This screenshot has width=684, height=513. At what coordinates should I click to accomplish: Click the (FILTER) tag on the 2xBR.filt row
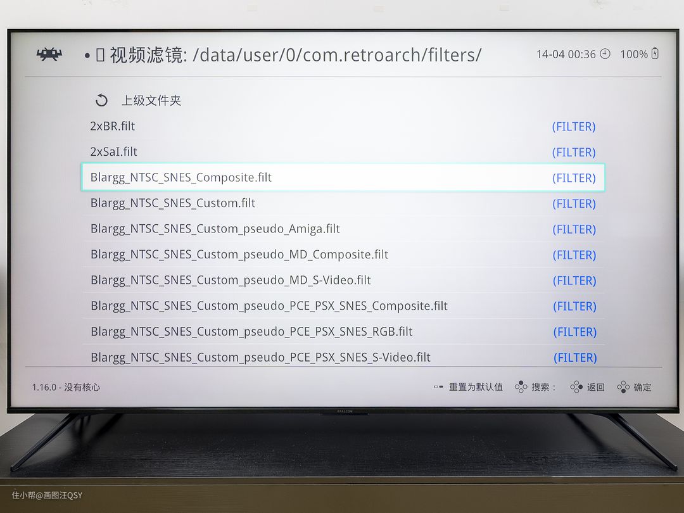(x=574, y=127)
